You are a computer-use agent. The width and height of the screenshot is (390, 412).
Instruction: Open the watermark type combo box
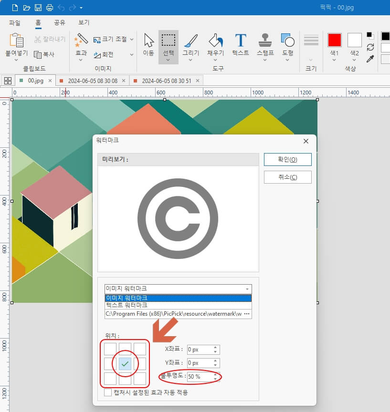(178, 289)
